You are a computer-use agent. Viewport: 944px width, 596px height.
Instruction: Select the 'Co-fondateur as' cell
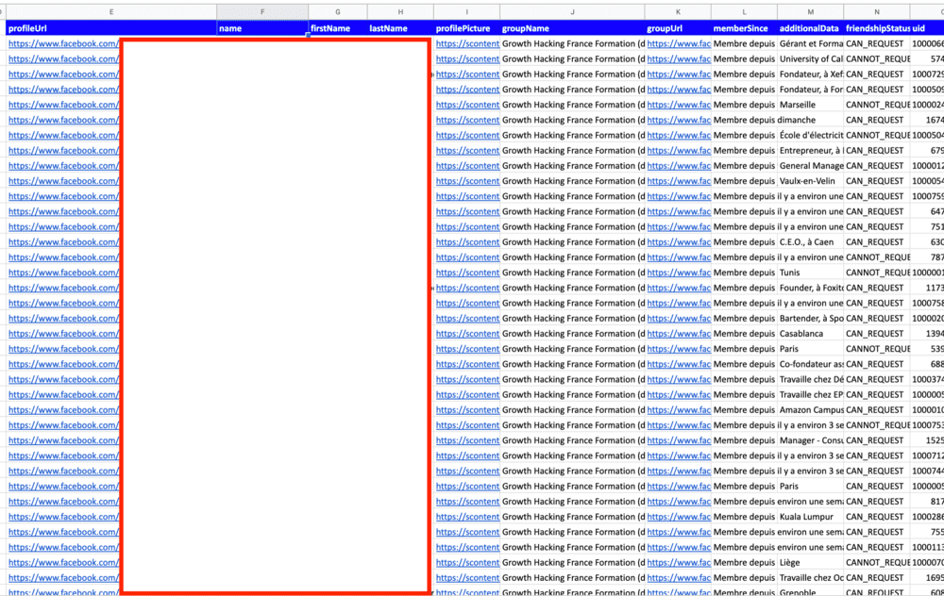tap(810, 364)
